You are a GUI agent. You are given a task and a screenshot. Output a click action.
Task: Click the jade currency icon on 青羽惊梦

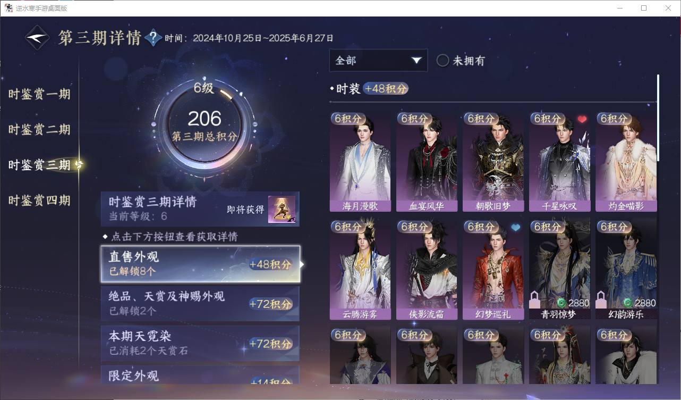click(561, 303)
